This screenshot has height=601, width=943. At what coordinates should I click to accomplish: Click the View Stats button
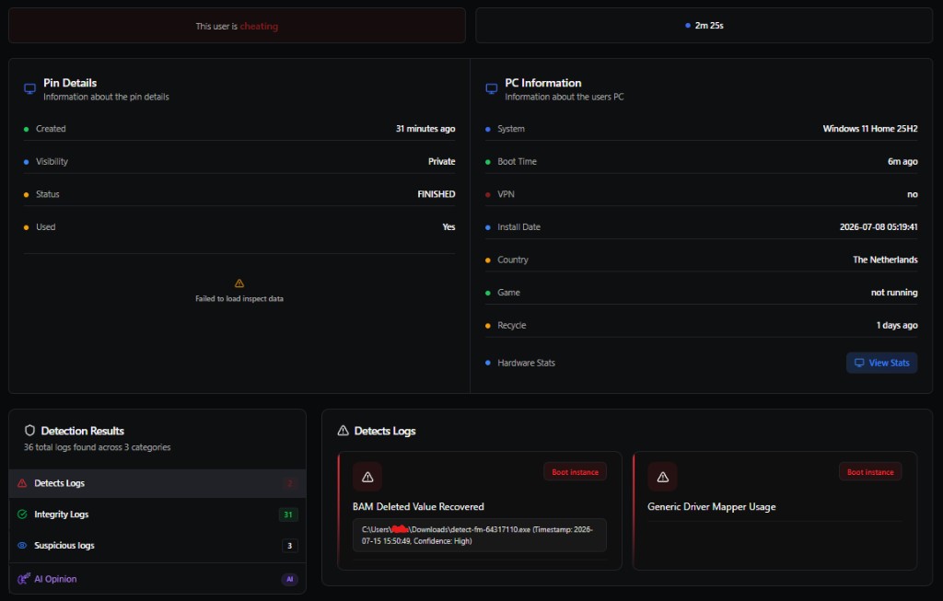pyautogui.click(x=881, y=363)
